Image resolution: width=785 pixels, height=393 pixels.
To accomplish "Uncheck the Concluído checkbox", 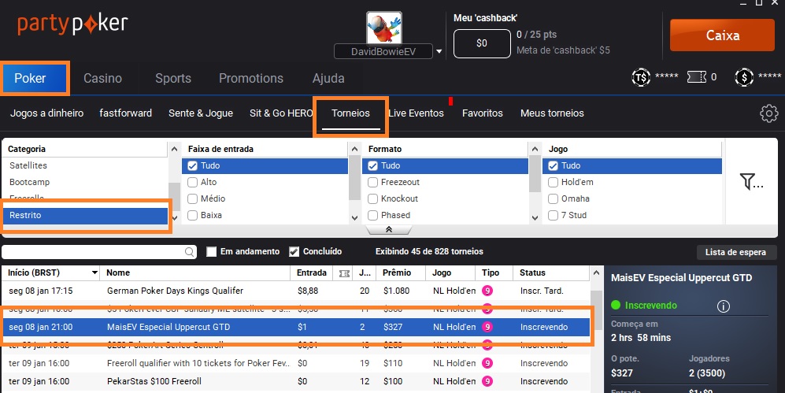I will point(294,251).
